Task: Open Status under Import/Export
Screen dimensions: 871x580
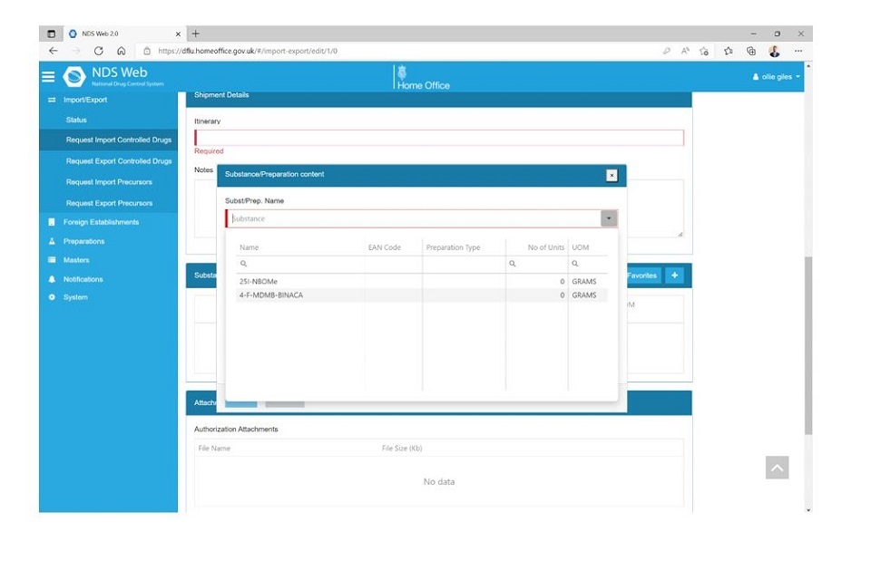Action: coord(76,120)
